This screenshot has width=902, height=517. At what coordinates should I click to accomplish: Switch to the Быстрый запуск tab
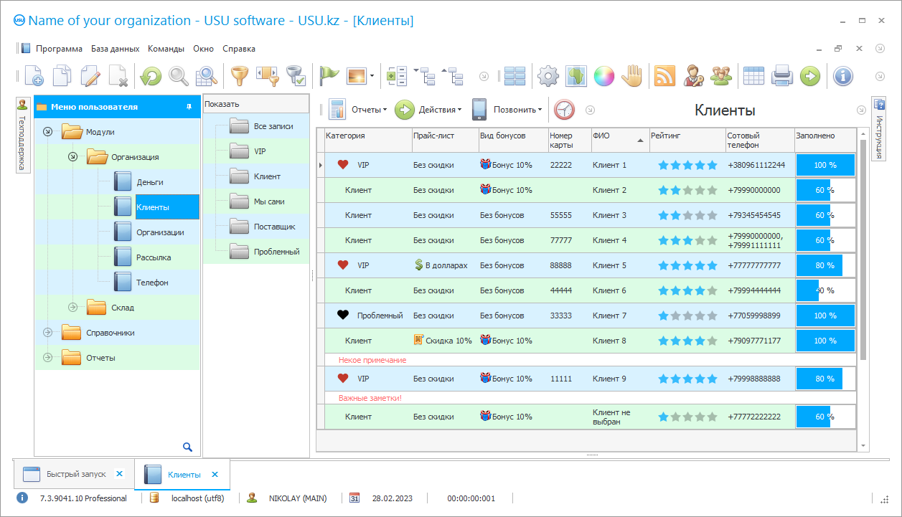tap(75, 474)
